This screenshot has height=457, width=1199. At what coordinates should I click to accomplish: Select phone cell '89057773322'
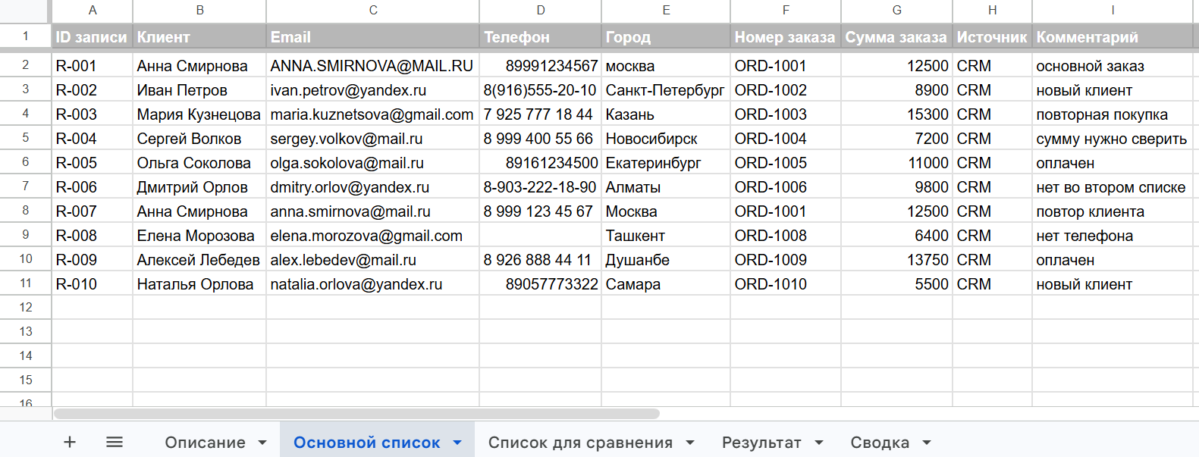(x=541, y=284)
